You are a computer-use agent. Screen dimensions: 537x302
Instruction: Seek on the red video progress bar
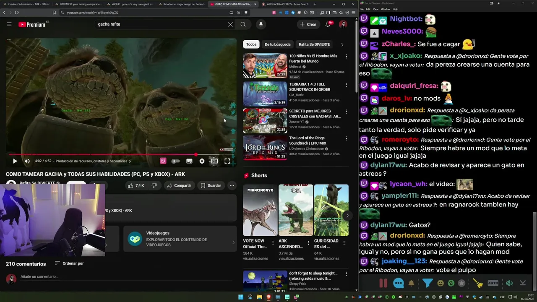122,154
